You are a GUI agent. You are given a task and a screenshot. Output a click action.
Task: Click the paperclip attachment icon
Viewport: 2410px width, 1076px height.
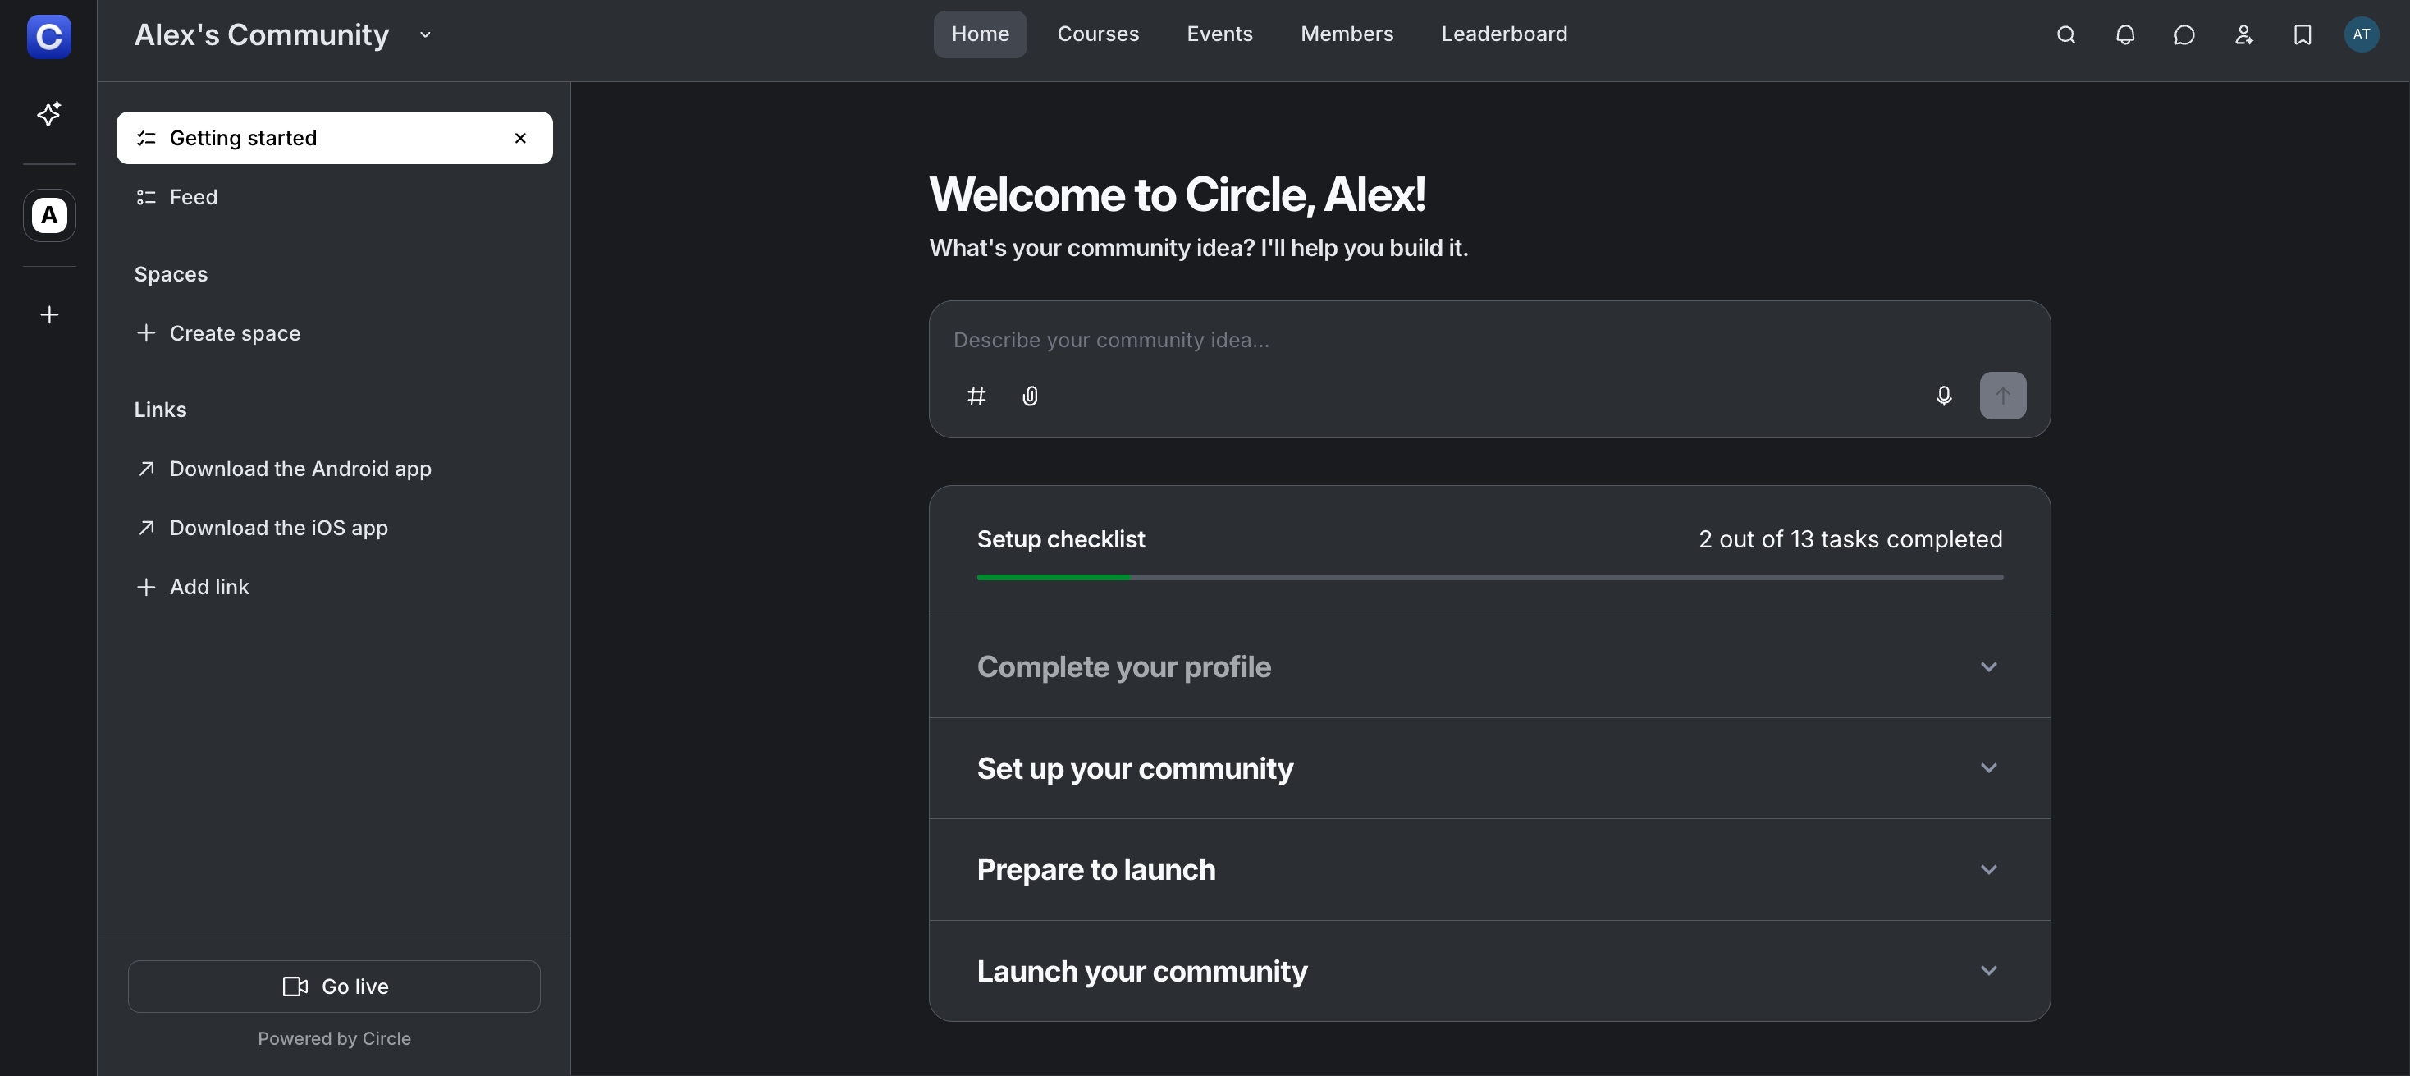1029,396
